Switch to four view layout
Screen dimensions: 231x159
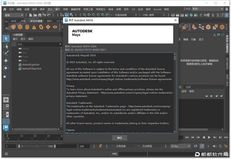[x=6, y=107]
